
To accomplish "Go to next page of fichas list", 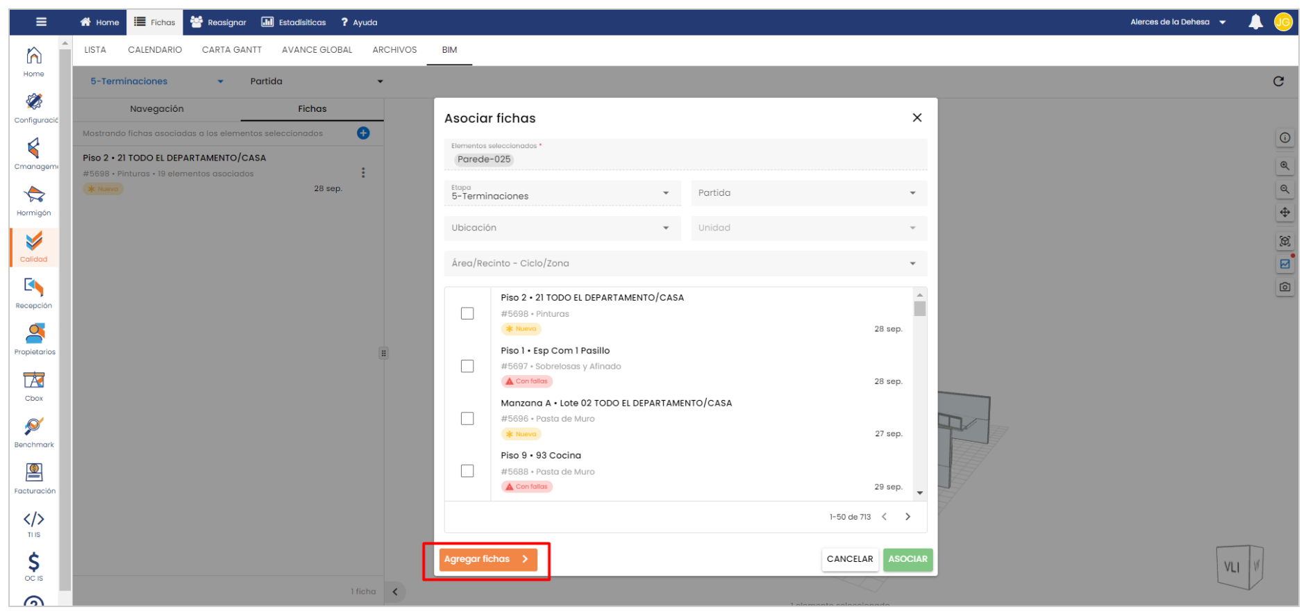I will [x=907, y=517].
